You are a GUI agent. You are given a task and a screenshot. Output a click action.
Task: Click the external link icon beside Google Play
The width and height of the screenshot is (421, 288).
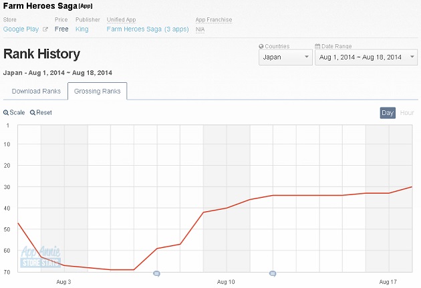(x=45, y=29)
